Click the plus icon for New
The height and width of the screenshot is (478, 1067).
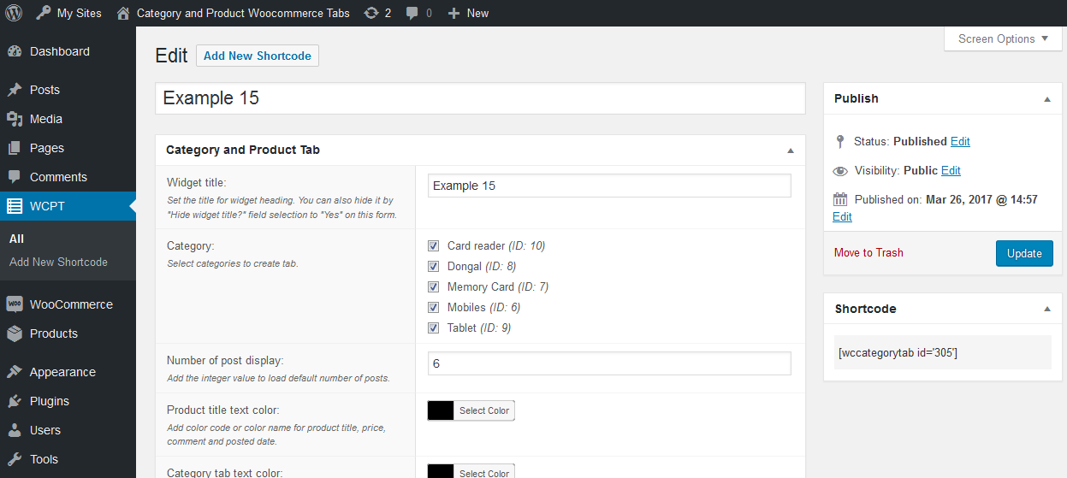453,13
